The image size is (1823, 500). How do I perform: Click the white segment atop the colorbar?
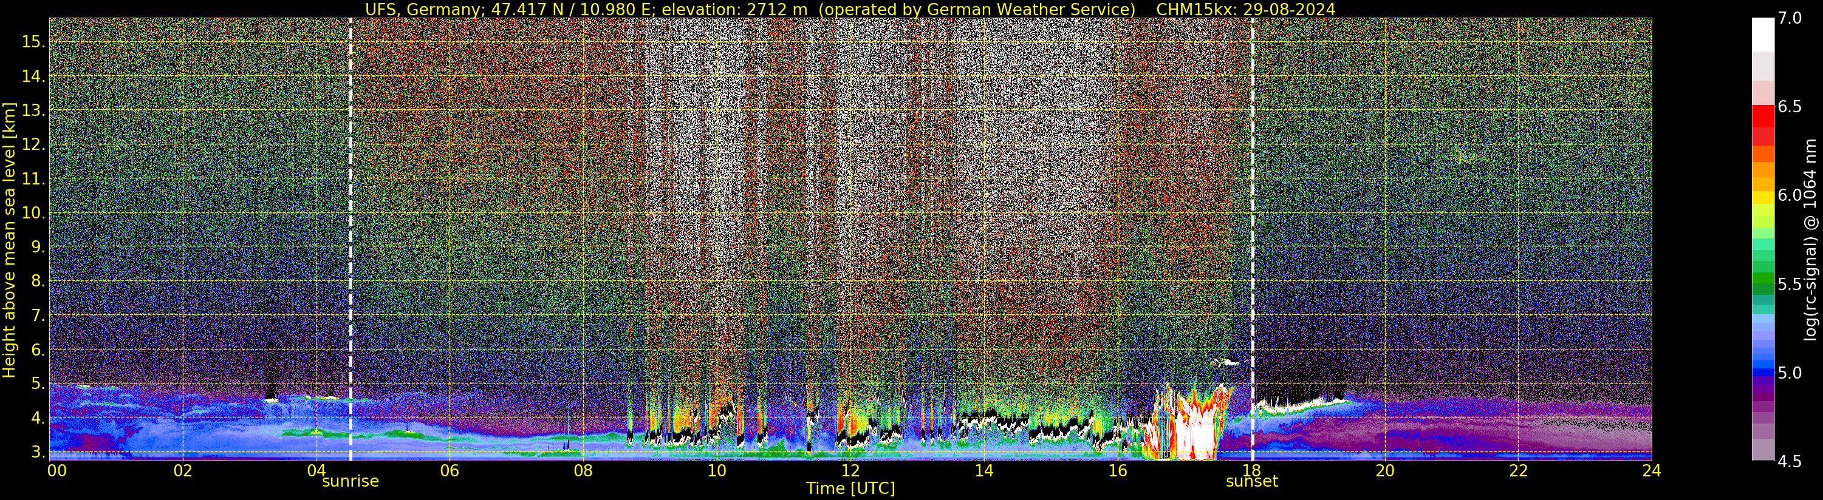tap(1763, 35)
